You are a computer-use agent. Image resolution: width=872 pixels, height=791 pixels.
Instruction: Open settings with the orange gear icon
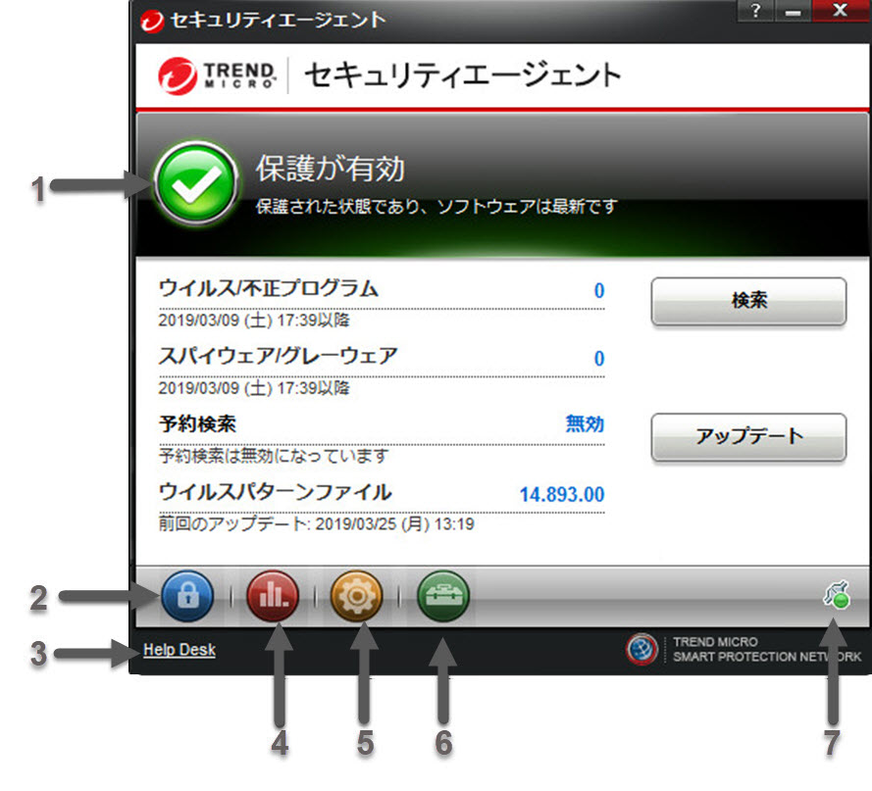[x=359, y=596]
